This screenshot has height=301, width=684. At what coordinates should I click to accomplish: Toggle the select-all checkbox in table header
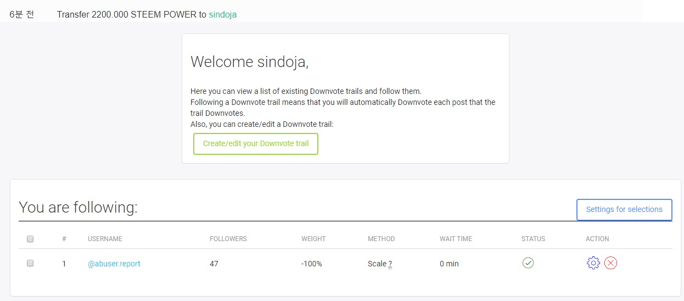30,239
